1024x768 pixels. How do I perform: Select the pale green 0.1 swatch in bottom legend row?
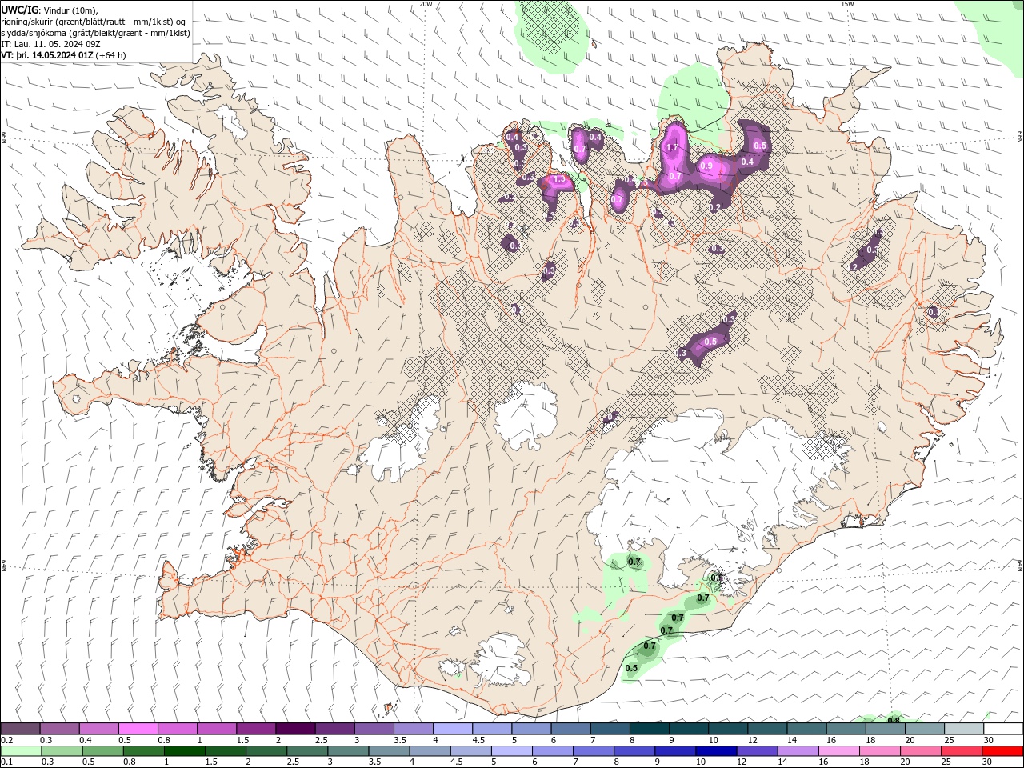[x=21, y=751]
